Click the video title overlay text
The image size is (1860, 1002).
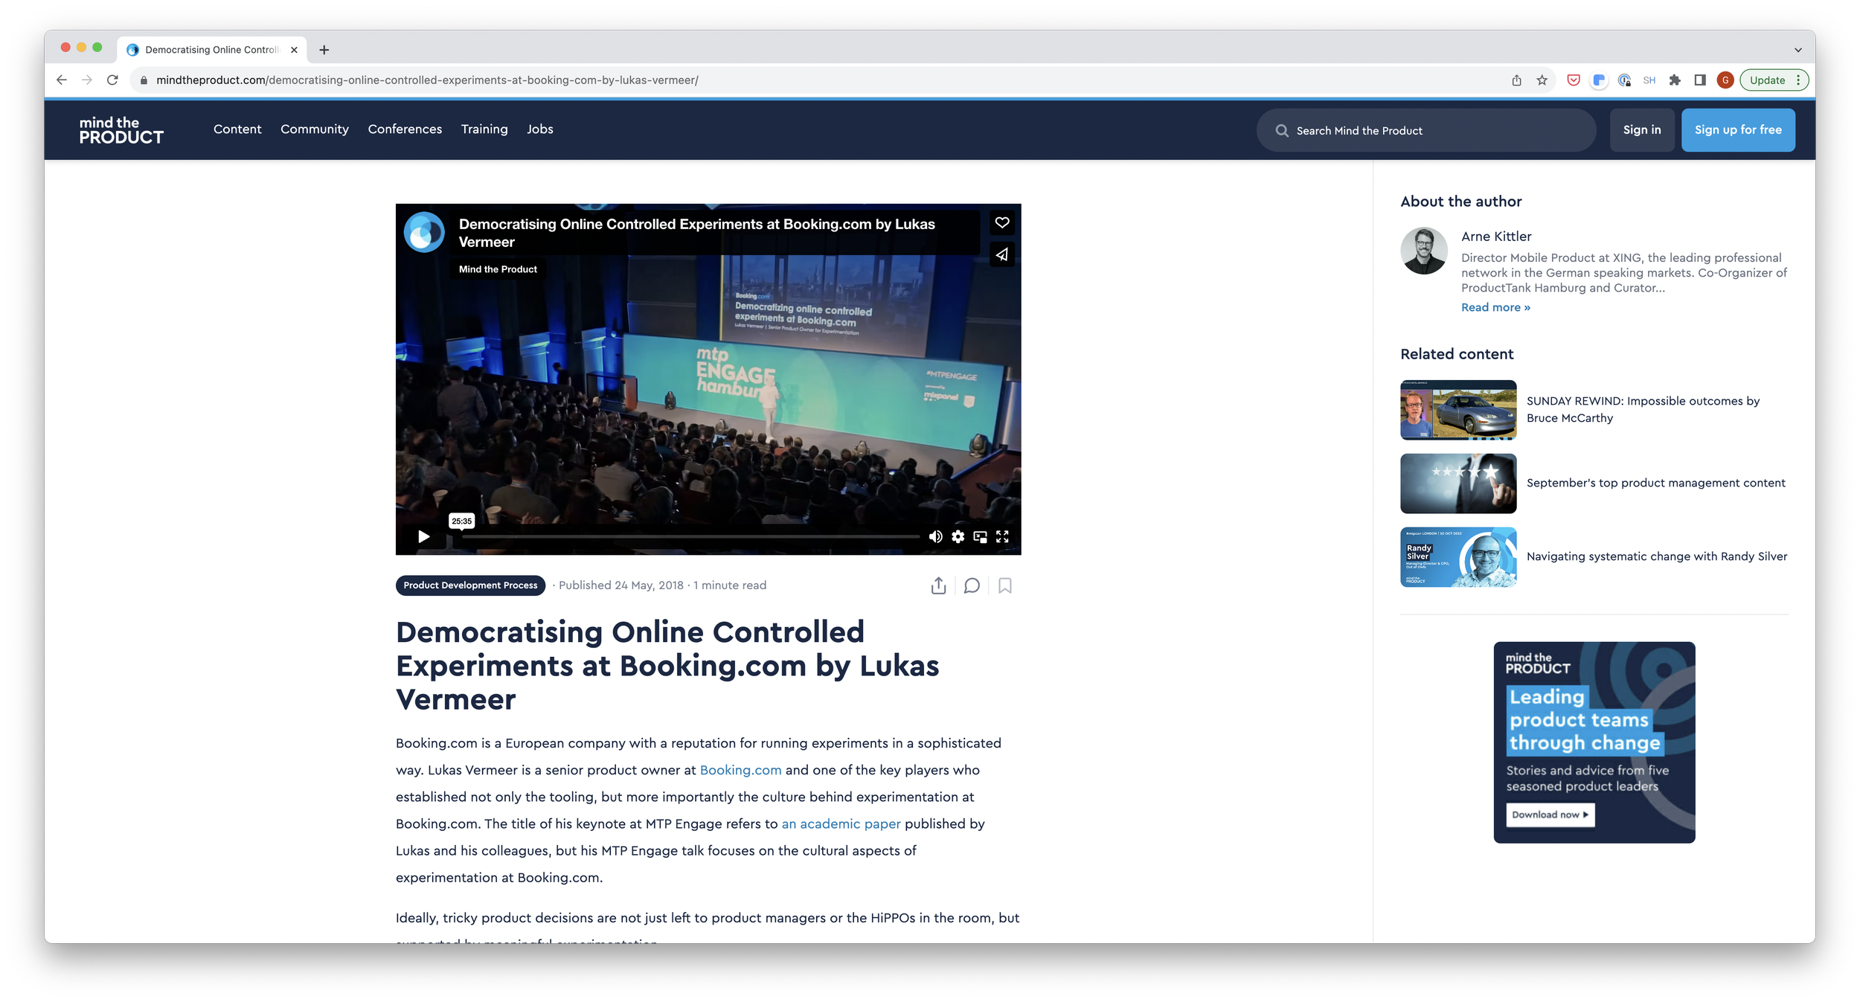(x=696, y=233)
